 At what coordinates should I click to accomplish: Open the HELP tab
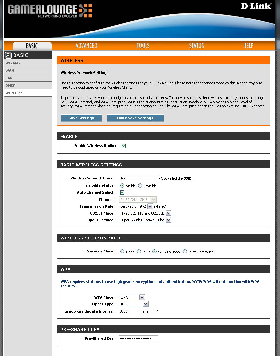(x=248, y=46)
